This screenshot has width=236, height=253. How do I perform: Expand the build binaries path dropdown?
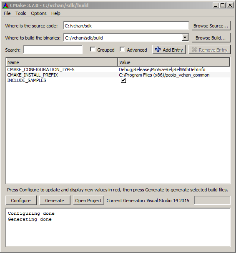tap(185, 37)
